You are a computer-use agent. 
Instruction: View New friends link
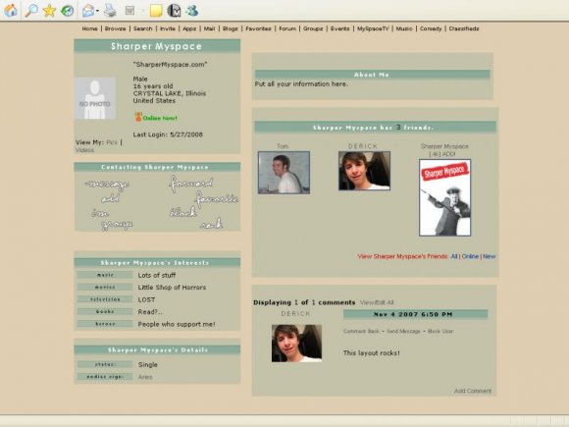click(x=490, y=256)
